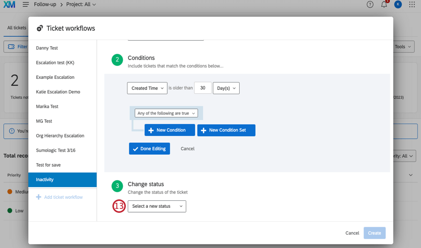Click the green Low priority dot
Screen dimensions: 421x248
(10, 211)
